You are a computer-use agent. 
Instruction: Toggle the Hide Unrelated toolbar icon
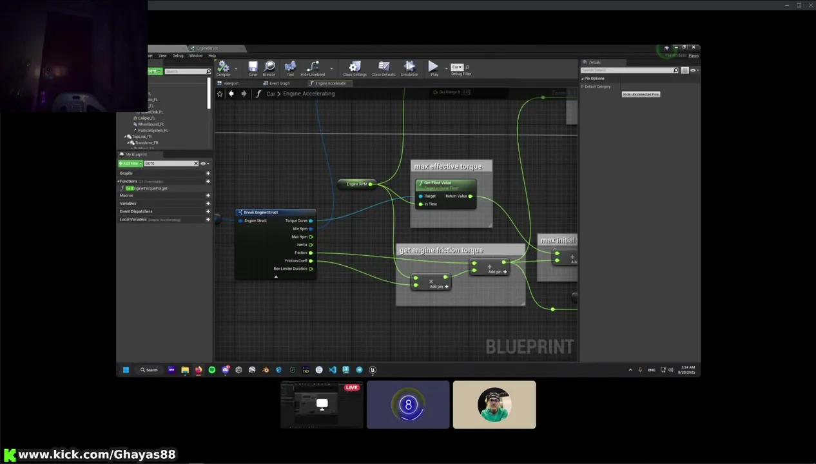(x=313, y=68)
